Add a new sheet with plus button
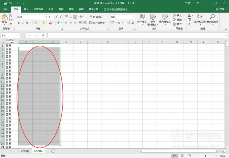The width and height of the screenshot is (229, 158). (x=53, y=151)
